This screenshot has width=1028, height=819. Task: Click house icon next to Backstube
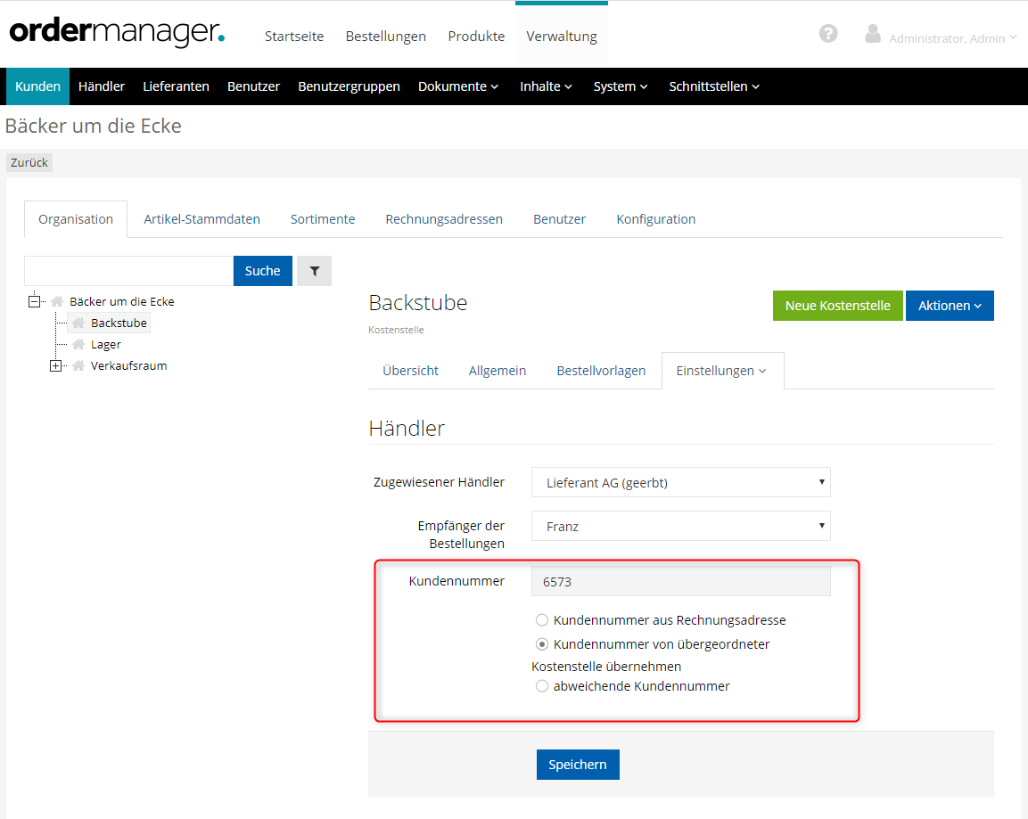pos(78,324)
